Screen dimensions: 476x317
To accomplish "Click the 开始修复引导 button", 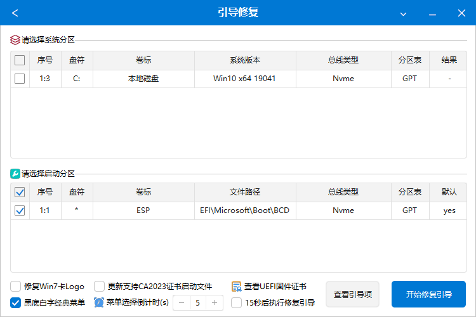I will click(428, 294).
